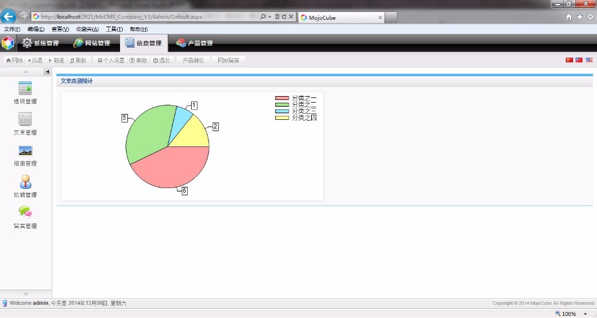Open the 产品管理 tab
The height and width of the screenshot is (318, 597).
click(194, 43)
